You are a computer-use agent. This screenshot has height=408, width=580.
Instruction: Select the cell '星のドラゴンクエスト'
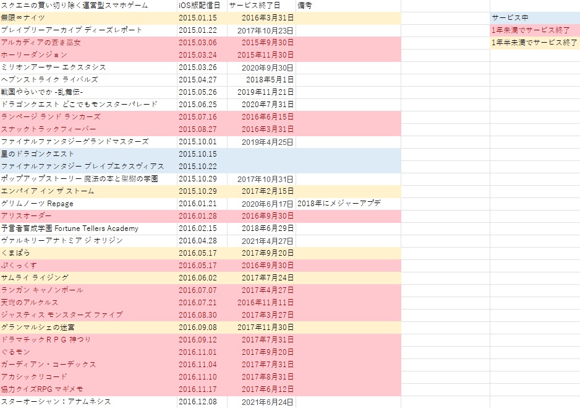click(88, 154)
